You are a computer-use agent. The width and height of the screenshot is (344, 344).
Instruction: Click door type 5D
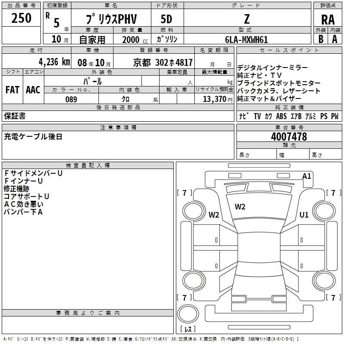[x=166, y=19]
